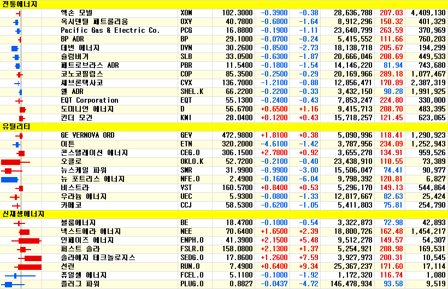Image resolution: width=448 pixels, height=289 pixels.
Task: Click the candlestick chart for 오클로
Action: click(15, 162)
